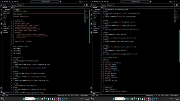The image size is (180, 101).
Task: Open Search view in right VS Code window
Action: pyautogui.click(x=91, y=10)
